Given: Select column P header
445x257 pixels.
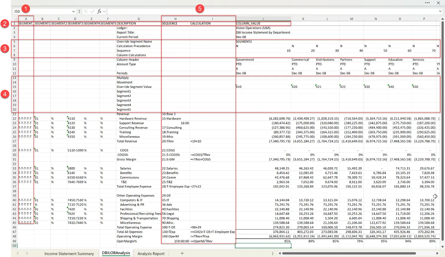Looking at the screenshot, I should (x=424, y=19).
